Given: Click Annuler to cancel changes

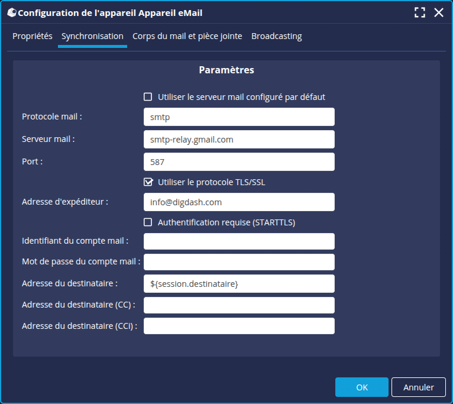Looking at the screenshot, I should 418,387.
